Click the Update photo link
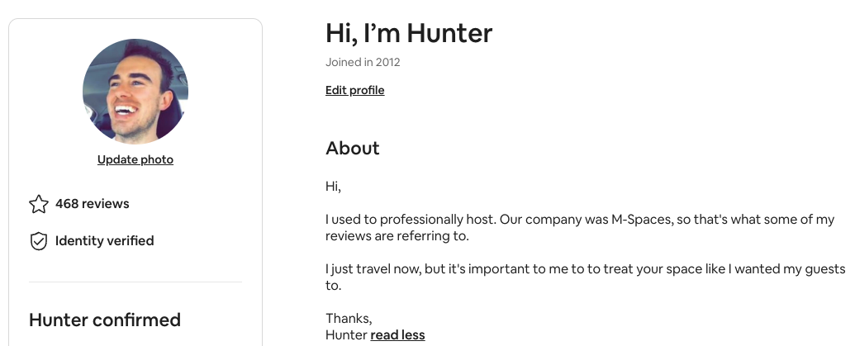 (135, 159)
